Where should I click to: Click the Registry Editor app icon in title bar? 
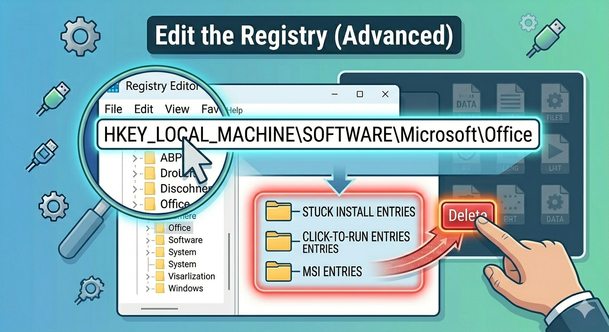[x=114, y=88]
